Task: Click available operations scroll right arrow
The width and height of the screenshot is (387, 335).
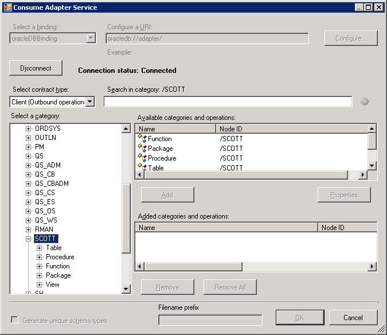Action: (362, 174)
